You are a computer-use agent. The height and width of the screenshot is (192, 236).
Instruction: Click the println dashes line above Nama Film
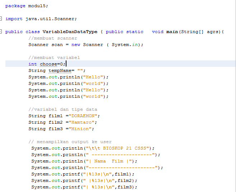(96, 155)
